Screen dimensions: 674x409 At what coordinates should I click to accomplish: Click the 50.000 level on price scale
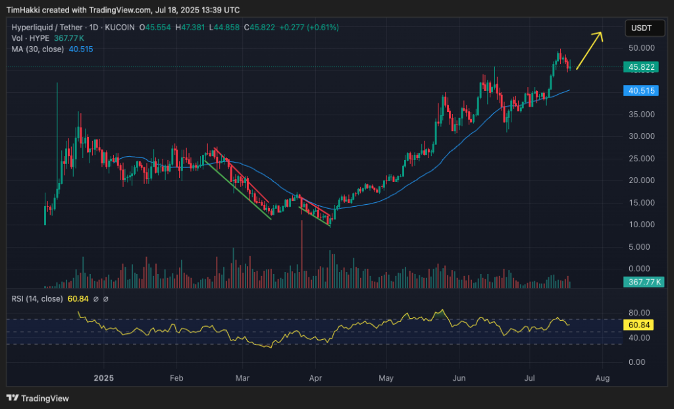pyautogui.click(x=641, y=48)
